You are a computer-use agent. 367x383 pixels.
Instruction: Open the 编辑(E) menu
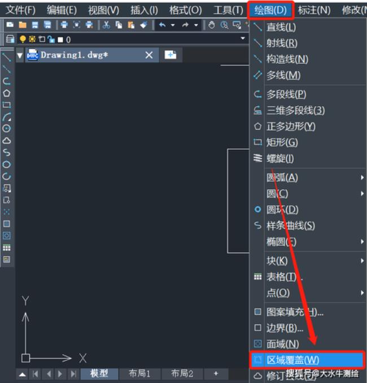(x=62, y=10)
